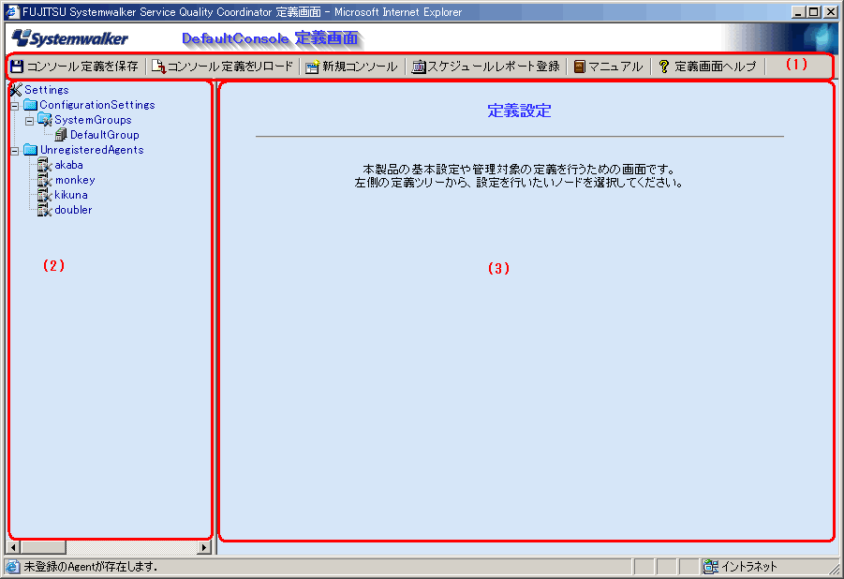Click the intranet zone icon
844x579 pixels.
[710, 567]
